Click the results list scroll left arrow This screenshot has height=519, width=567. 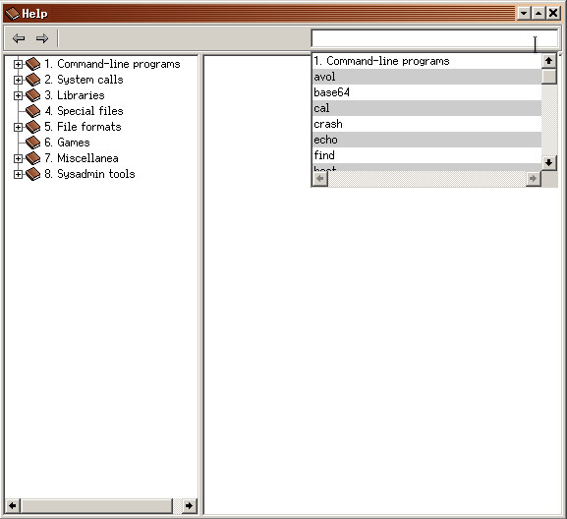click(x=320, y=179)
